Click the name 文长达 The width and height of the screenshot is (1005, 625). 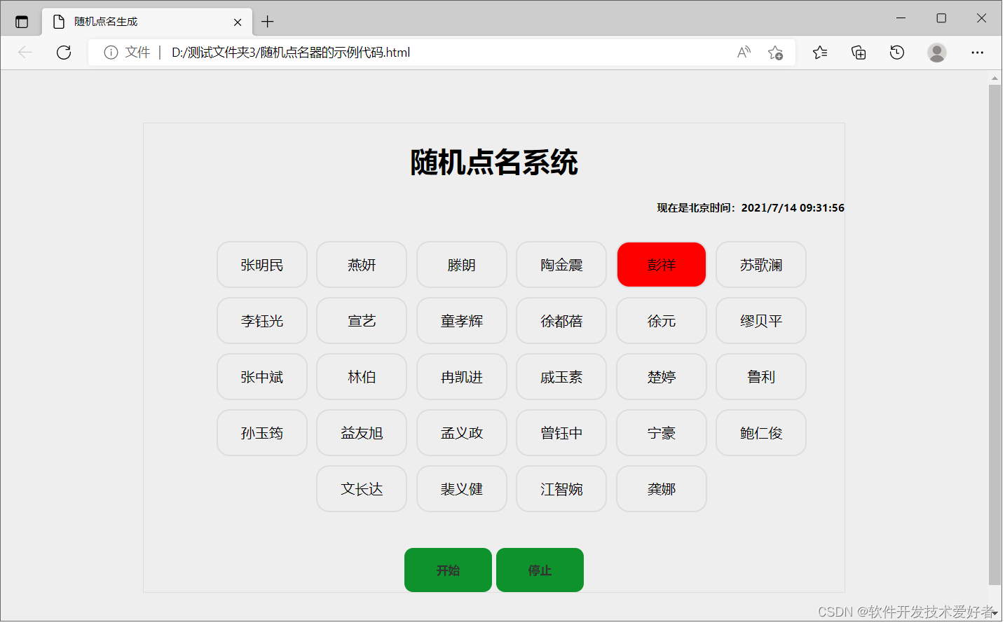[x=362, y=489]
